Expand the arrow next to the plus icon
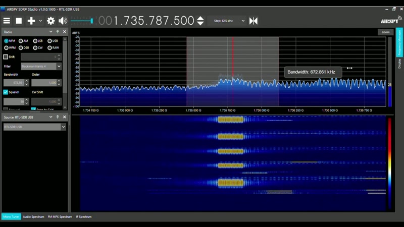This screenshot has height=227, width=404. click(x=40, y=21)
